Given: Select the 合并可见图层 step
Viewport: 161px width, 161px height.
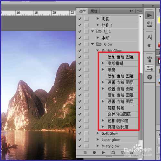Looking at the screenshot, I should pos(119,114).
